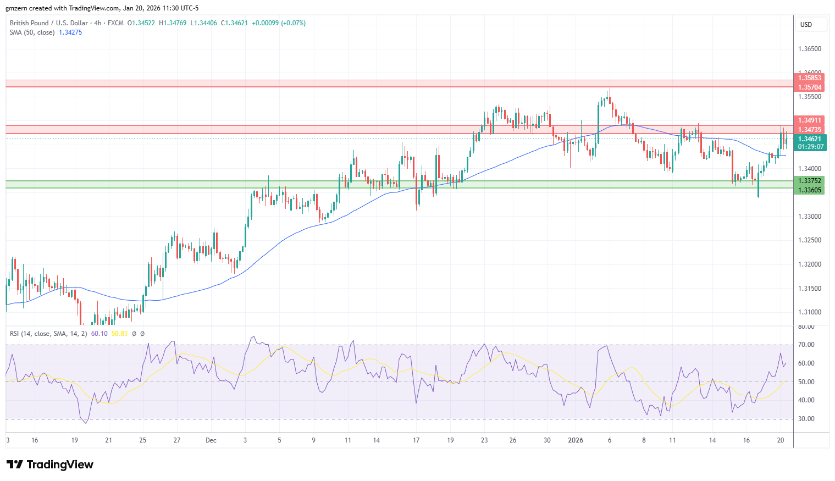Click the TradingView logo at the bottom
The width and height of the screenshot is (835, 481).
pyautogui.click(x=50, y=465)
